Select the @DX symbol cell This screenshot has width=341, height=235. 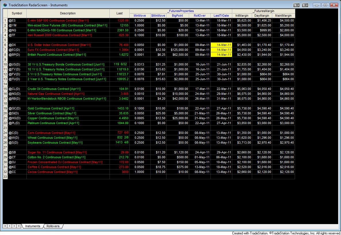(17, 45)
